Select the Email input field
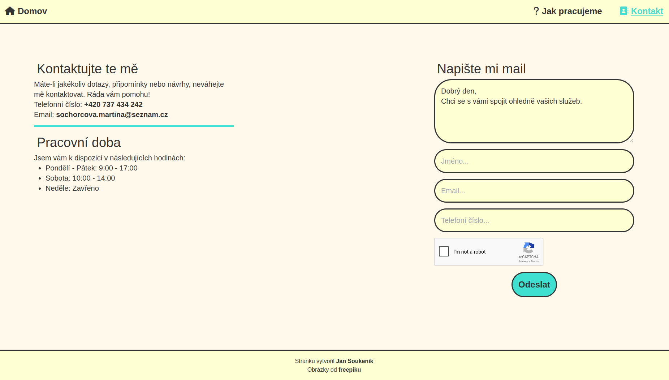 pyautogui.click(x=534, y=191)
